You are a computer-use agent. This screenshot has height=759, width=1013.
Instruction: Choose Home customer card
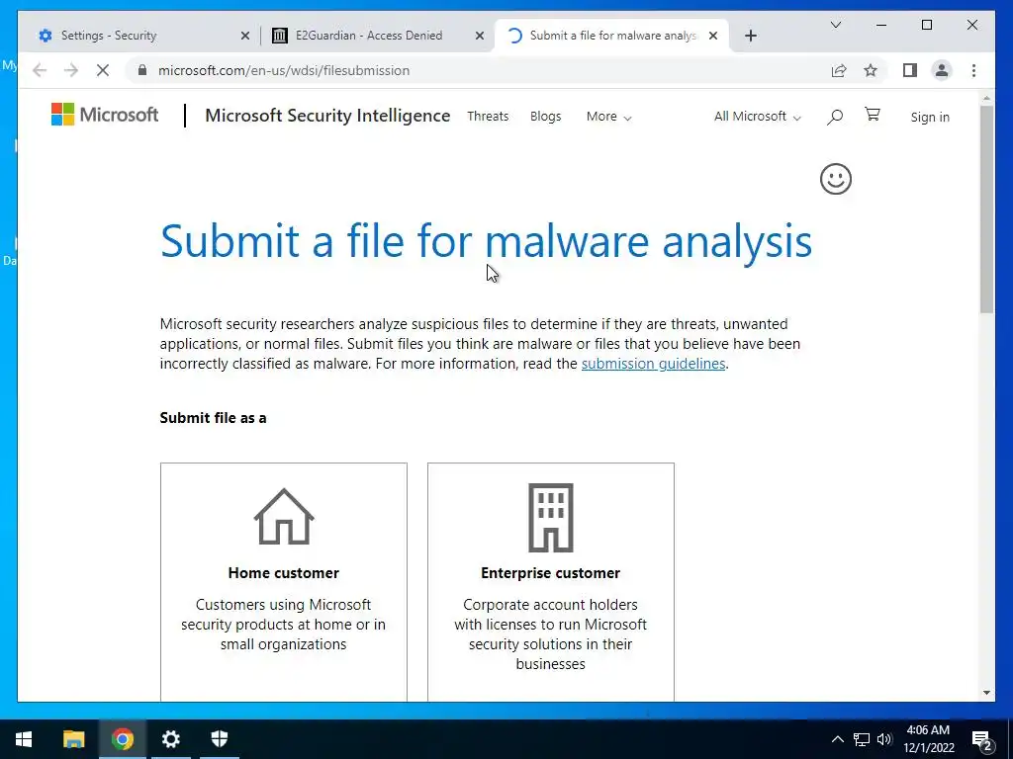click(284, 581)
